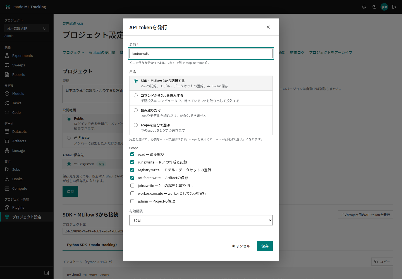Select '読み取りだけ' radio option
402x279 pixels.
click(136, 110)
